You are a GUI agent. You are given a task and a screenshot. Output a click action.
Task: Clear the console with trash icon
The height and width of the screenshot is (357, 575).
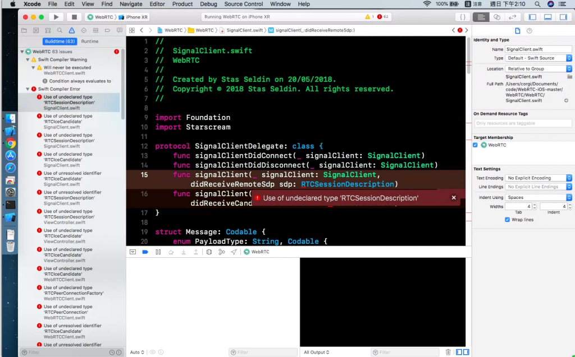[x=448, y=353]
